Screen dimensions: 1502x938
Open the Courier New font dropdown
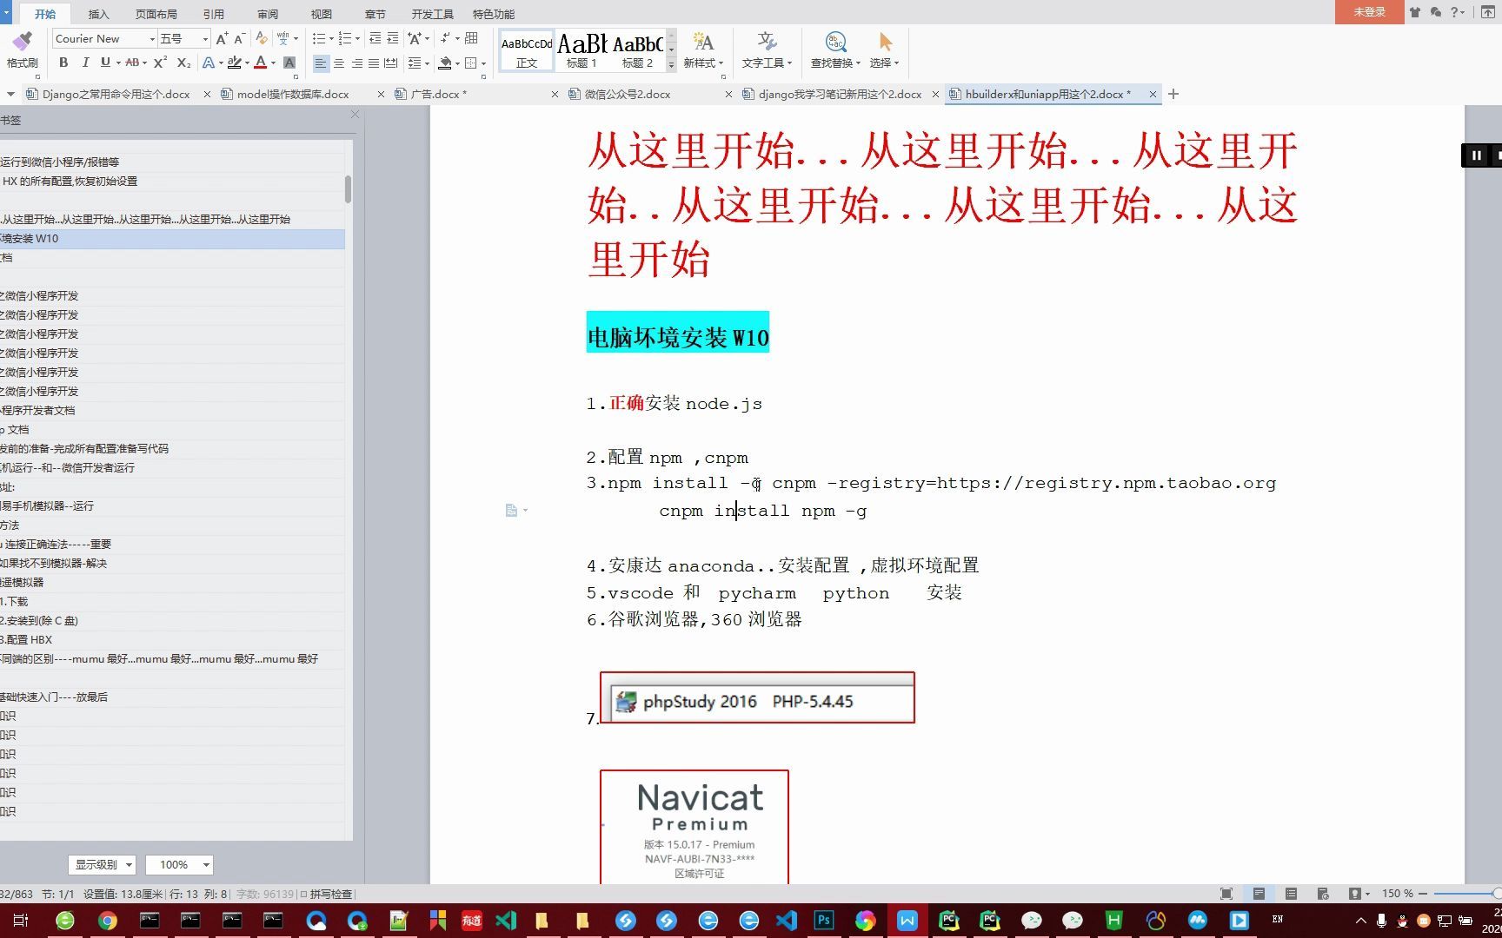tap(152, 38)
